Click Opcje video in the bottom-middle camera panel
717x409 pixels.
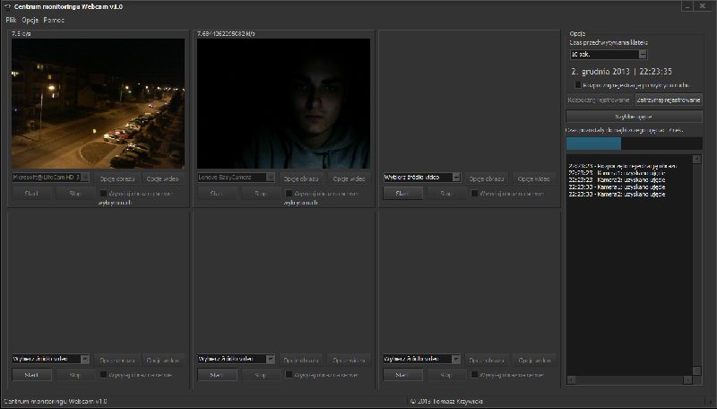coord(349,361)
